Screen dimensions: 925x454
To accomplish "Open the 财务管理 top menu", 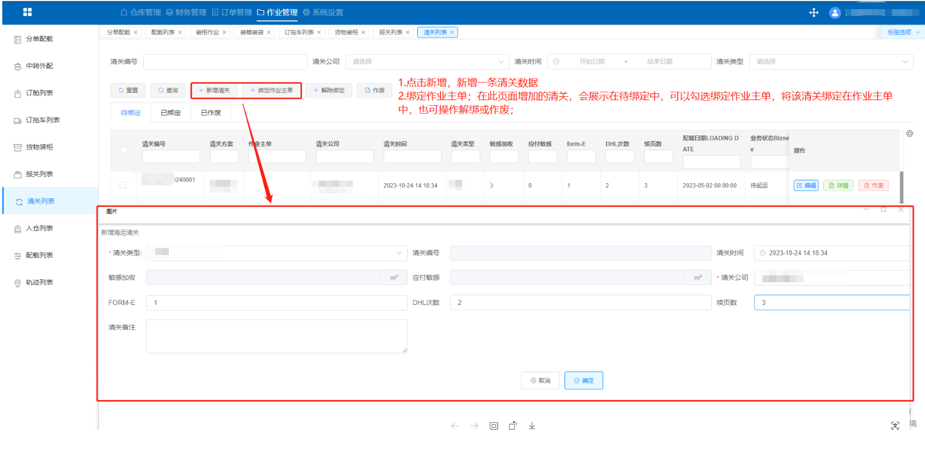I will pyautogui.click(x=186, y=13).
